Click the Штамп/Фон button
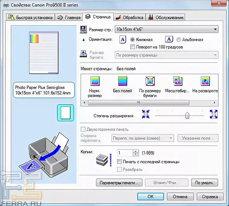This screenshot has height=206, width=229. pos(167,183)
